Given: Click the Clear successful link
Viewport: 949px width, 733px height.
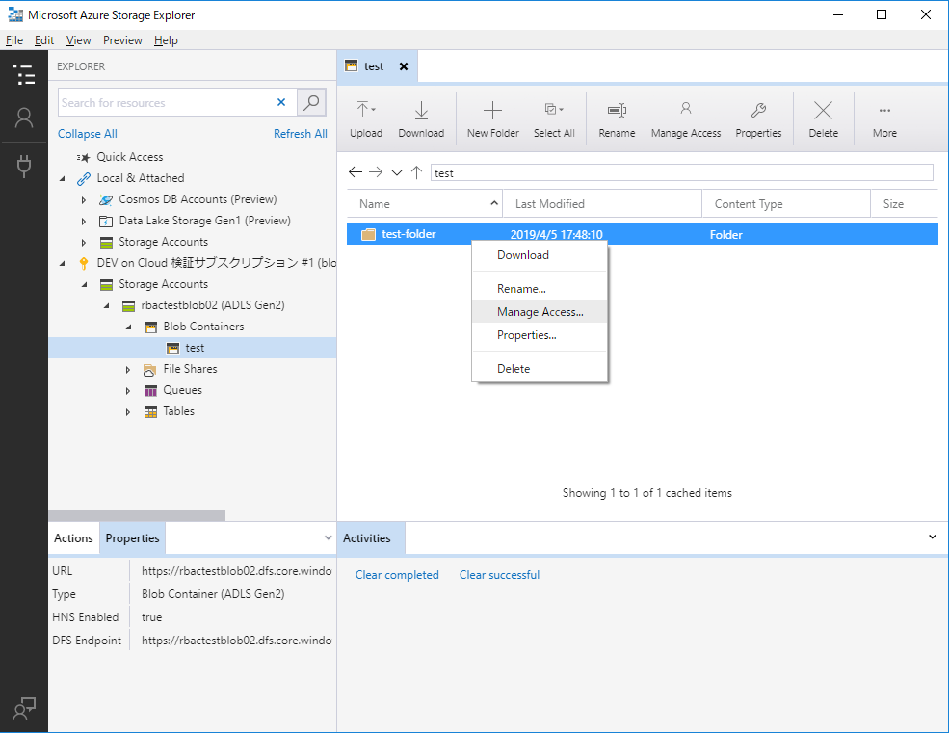Looking at the screenshot, I should pos(499,575).
